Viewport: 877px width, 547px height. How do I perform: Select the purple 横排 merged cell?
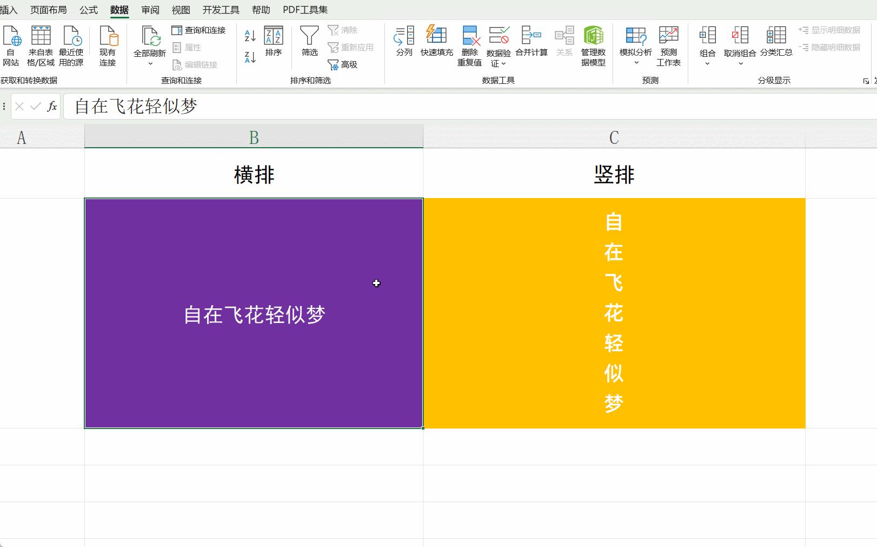253,313
